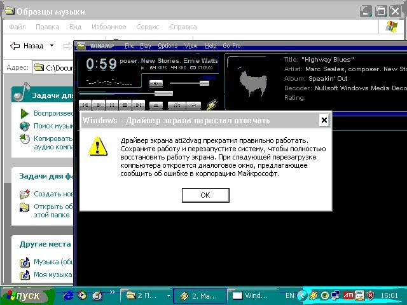The image size is (407, 305).
Task: Click the ATI tray icon
Action: pyautogui.click(x=348, y=295)
